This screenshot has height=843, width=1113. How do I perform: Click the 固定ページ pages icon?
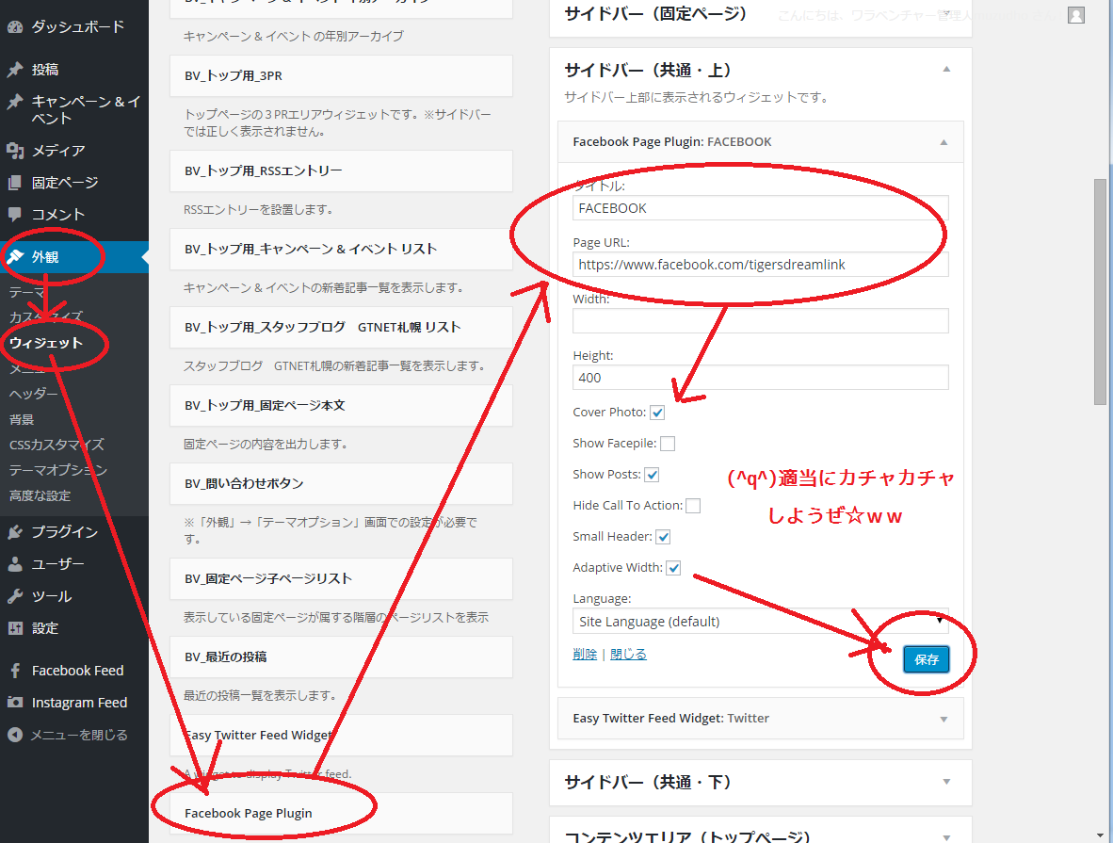coord(15,183)
